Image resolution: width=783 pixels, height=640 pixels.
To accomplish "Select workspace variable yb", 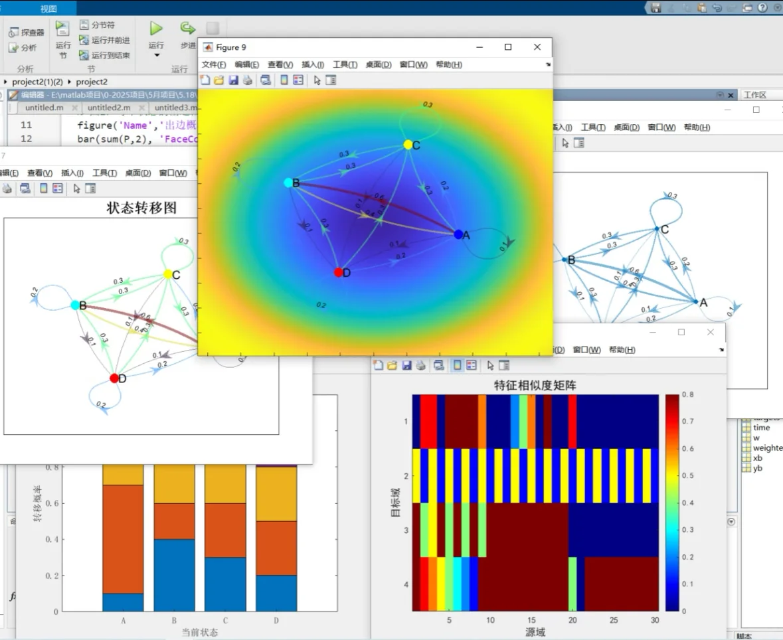I will tap(752, 468).
